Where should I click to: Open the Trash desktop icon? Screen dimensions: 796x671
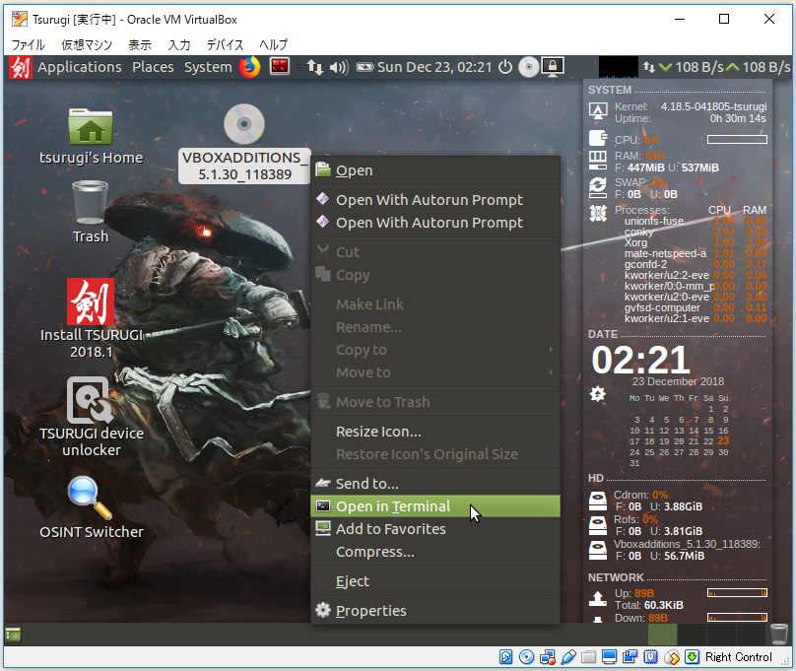click(x=91, y=203)
